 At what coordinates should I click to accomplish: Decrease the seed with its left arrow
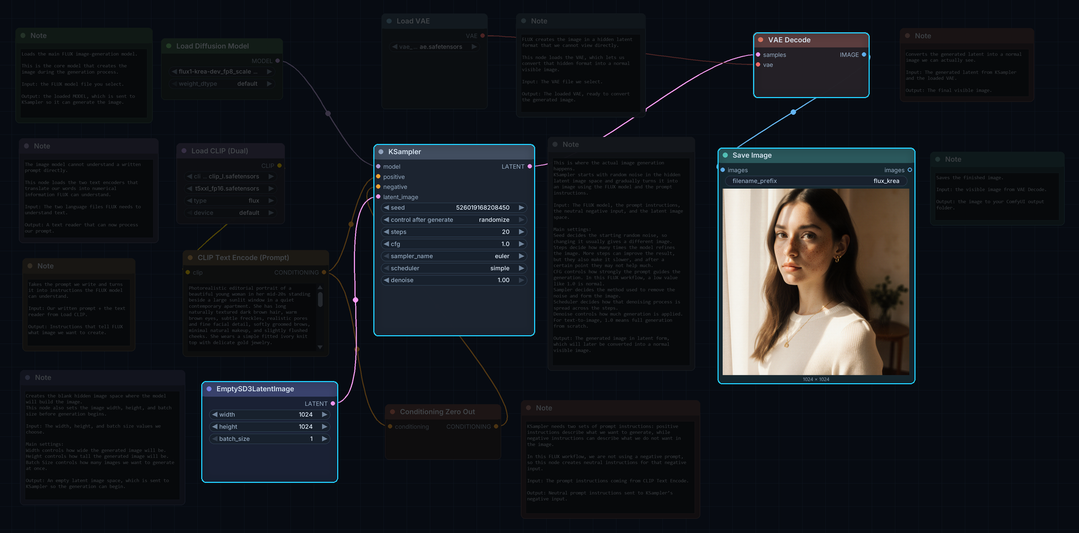point(386,207)
